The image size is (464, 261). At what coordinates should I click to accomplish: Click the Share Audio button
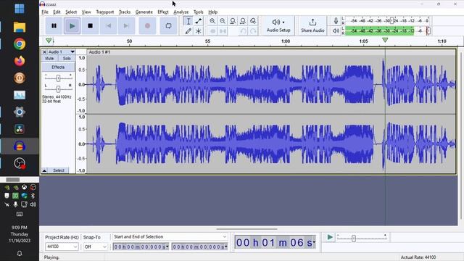click(x=312, y=26)
